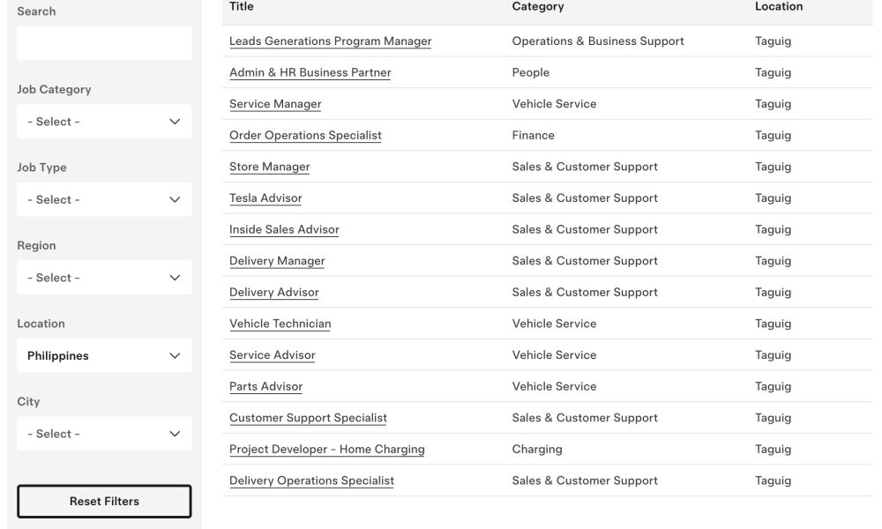
Task: Open the Job Category dropdown
Action: pos(104,122)
